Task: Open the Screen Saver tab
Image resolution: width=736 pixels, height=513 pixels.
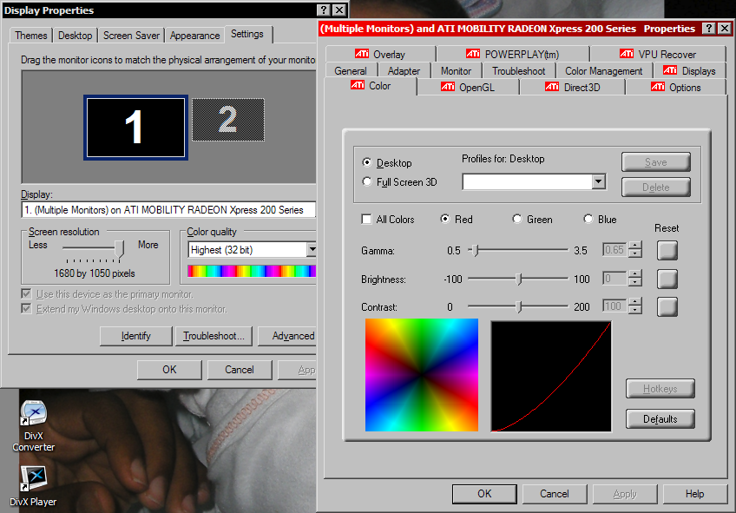Action: (x=130, y=36)
